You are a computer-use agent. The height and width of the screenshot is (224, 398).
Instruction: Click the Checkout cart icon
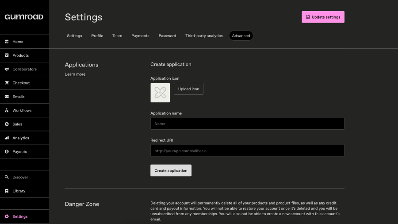point(7,83)
